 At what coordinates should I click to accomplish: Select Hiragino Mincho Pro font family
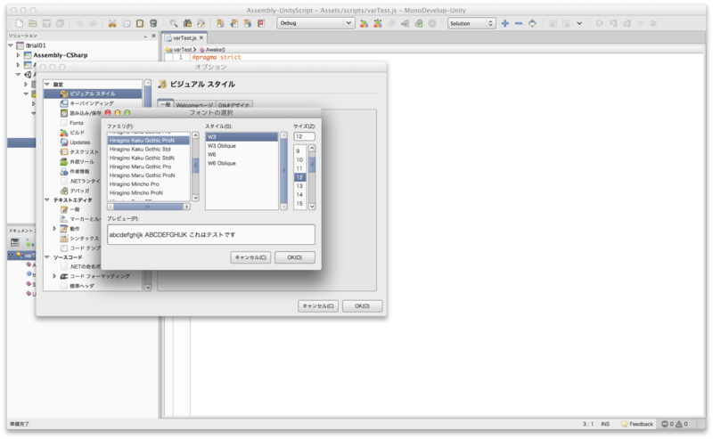[x=148, y=184]
